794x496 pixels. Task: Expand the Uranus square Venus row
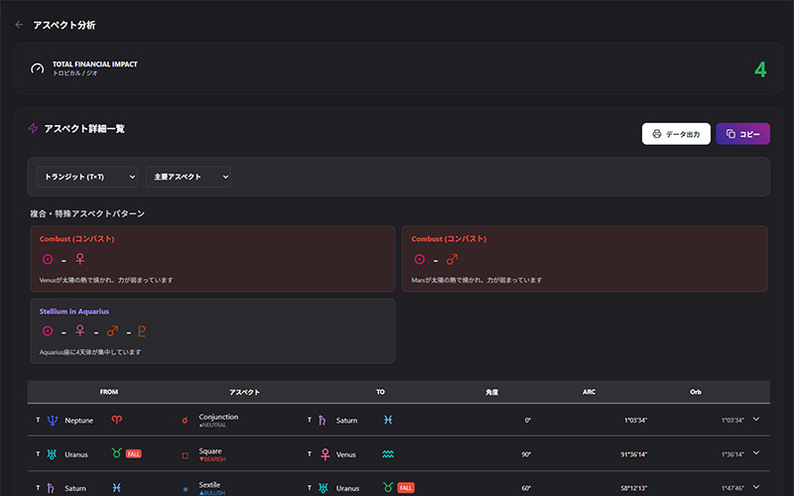point(756,453)
